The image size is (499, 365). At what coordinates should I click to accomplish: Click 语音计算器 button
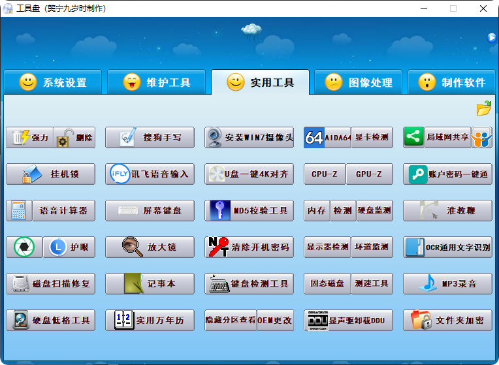coord(63,210)
